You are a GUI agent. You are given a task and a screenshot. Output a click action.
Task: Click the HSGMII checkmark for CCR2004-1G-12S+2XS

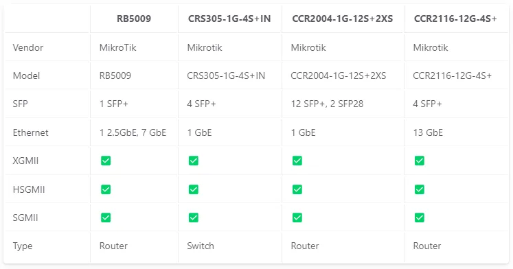pos(297,189)
